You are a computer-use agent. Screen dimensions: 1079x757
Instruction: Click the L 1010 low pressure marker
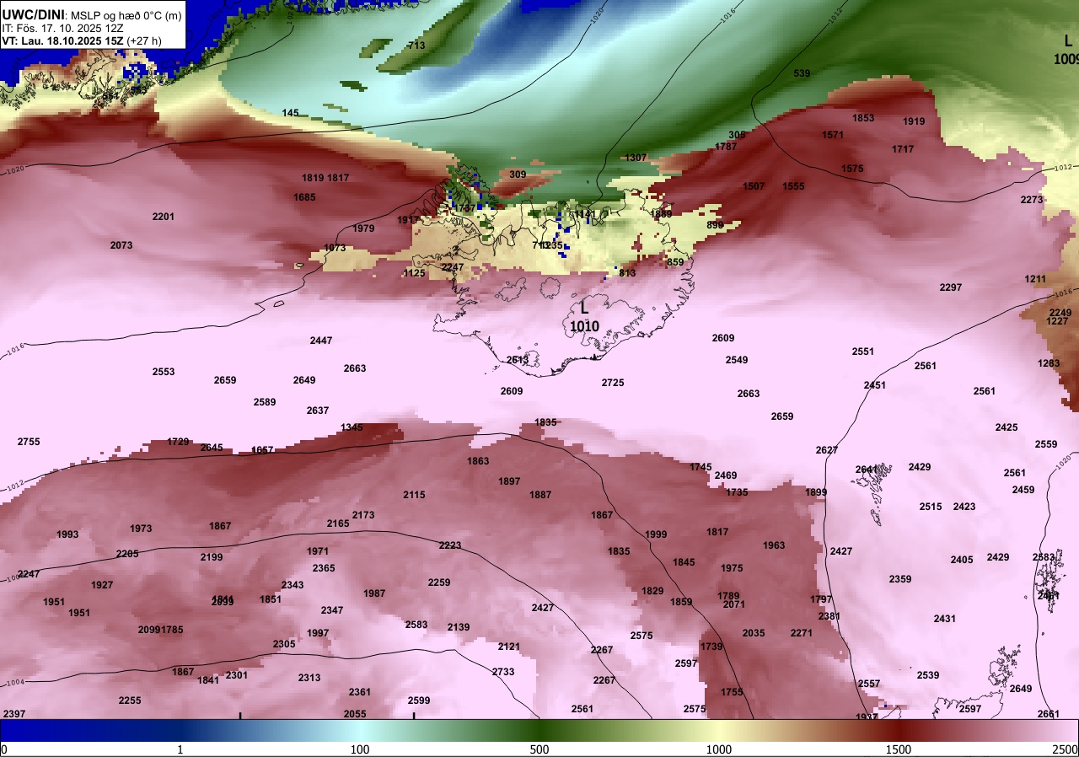(584, 318)
